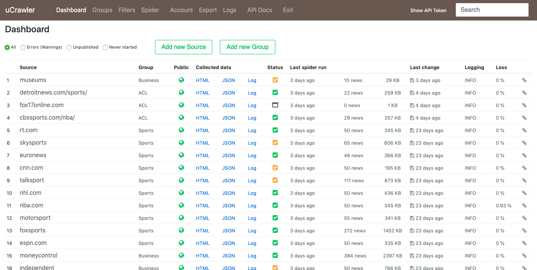Open the Filters menu in navbar

click(127, 10)
